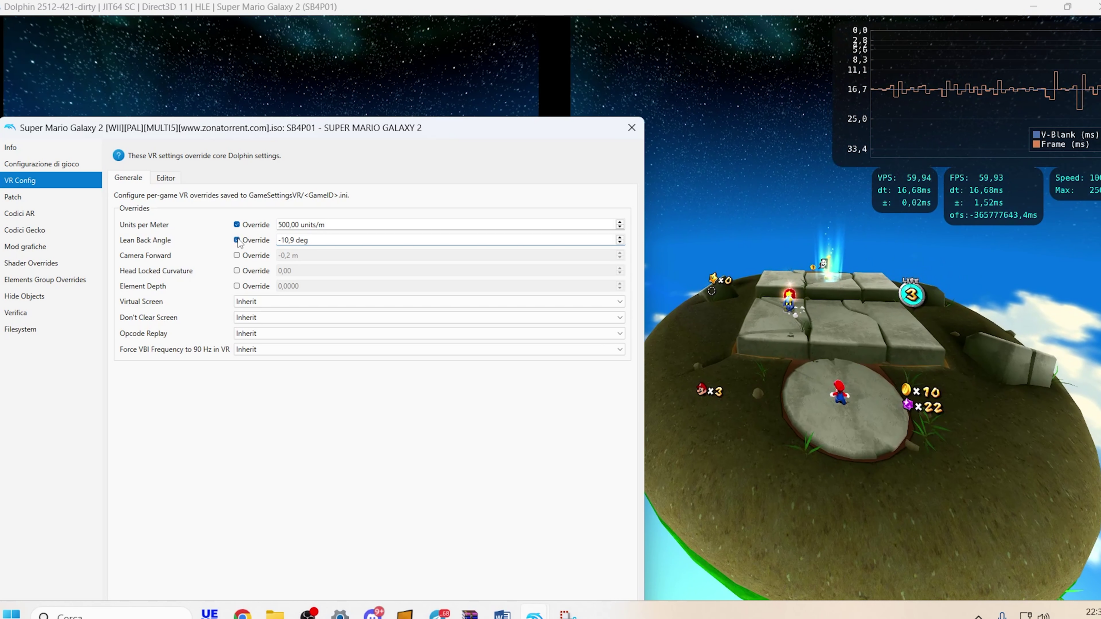Enable Head Locked Curvature Override checkbox
The width and height of the screenshot is (1101, 619).
(237, 270)
